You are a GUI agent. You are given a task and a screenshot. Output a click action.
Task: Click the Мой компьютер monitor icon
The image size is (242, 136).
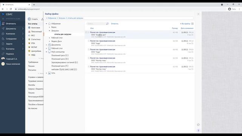(x=50, y=52)
